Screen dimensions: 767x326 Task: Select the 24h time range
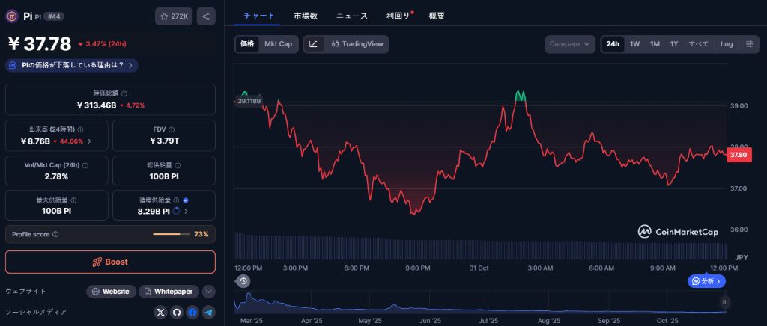pyautogui.click(x=613, y=44)
